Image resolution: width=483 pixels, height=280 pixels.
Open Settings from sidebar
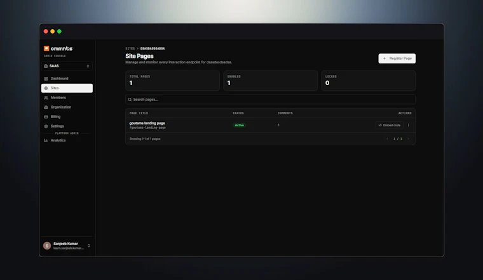(67, 126)
